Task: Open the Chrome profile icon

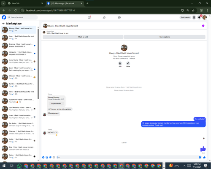Action: (201, 11)
